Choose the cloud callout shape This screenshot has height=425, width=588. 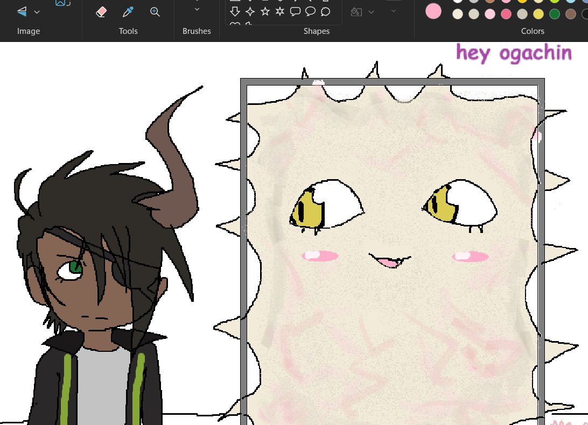click(x=325, y=11)
